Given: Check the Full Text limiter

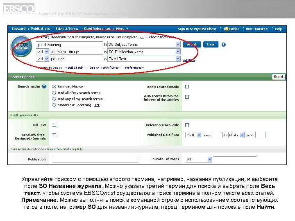Looking at the screenshot, I should click(54, 125).
